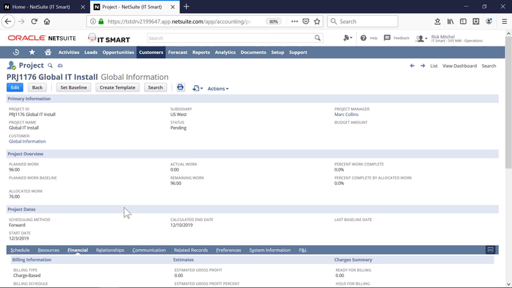Open the page actions three-dots menu
Image resolution: width=512 pixels, height=288 pixels.
[294, 22]
